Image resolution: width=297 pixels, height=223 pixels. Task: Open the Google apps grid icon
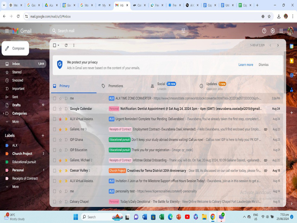click(281, 31)
